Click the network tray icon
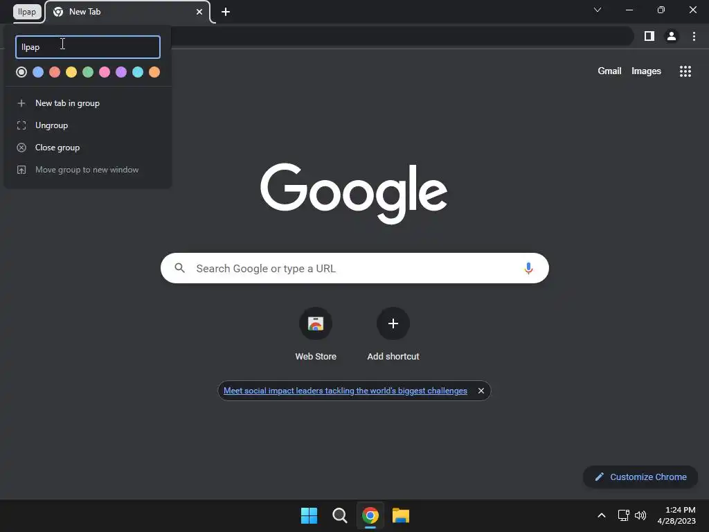This screenshot has width=709, height=532. (624, 515)
